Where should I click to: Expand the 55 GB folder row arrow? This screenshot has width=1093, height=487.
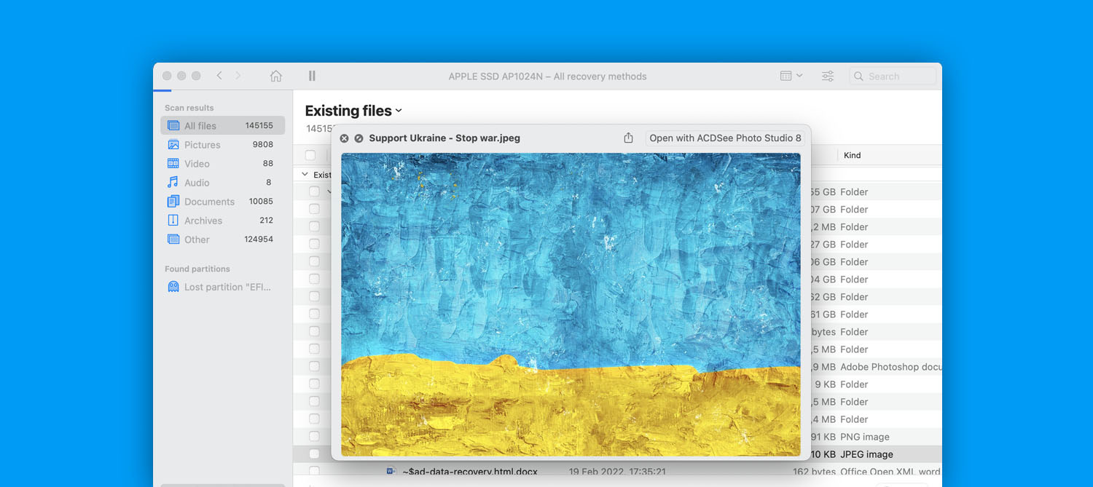pos(329,191)
